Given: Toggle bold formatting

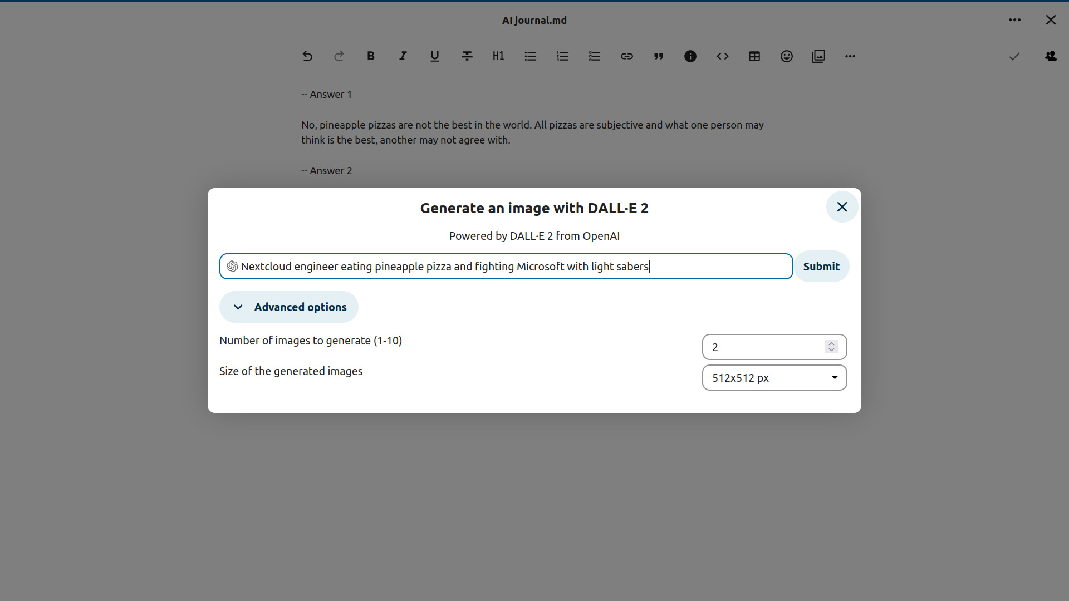Looking at the screenshot, I should tap(371, 56).
